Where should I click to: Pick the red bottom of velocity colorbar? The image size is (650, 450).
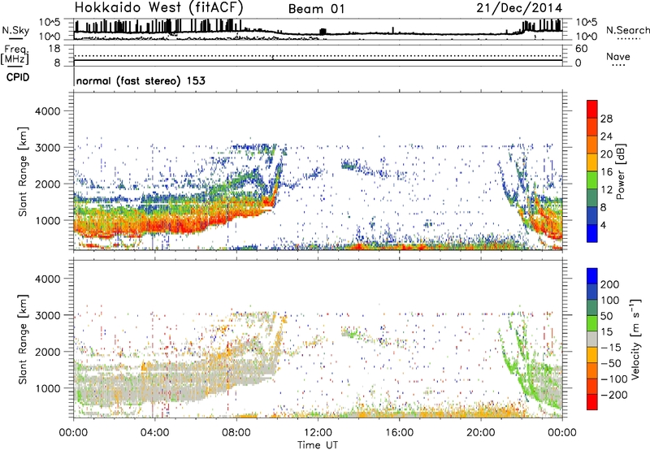[x=592, y=402]
